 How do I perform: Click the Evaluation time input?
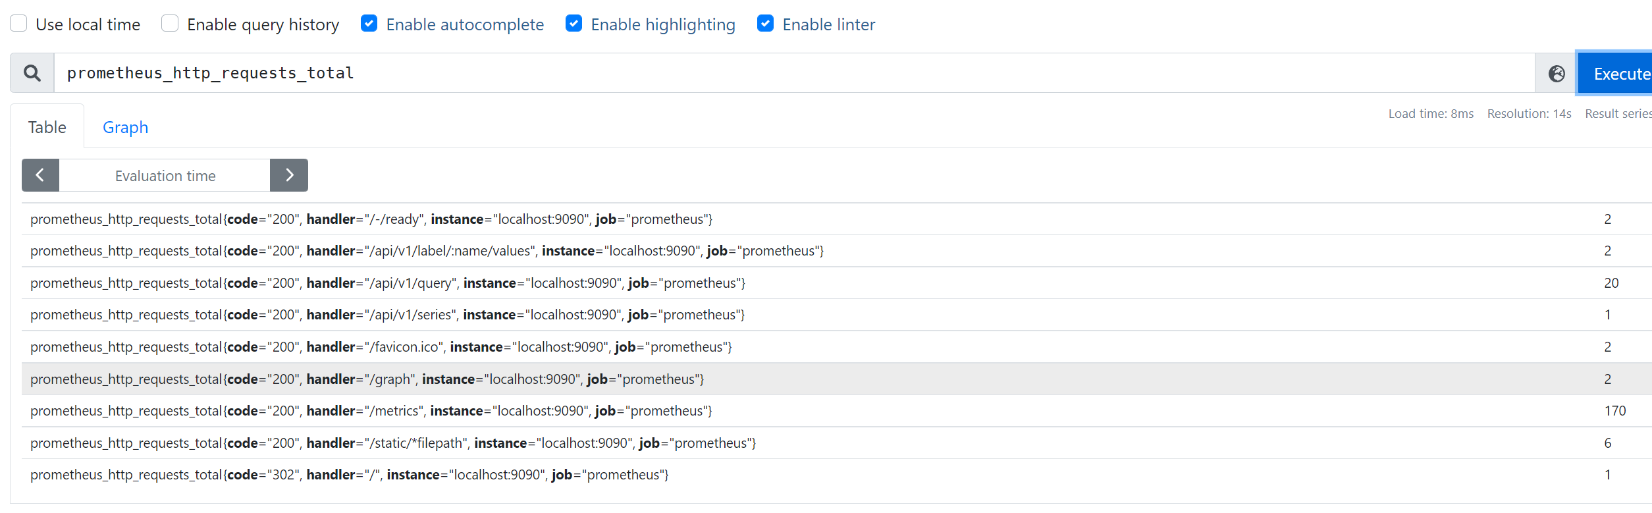165,175
